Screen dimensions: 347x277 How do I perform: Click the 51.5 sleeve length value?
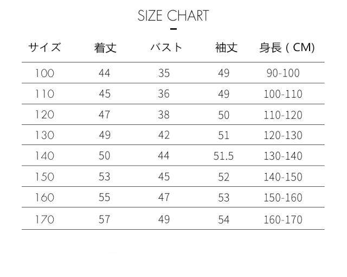tap(223, 156)
